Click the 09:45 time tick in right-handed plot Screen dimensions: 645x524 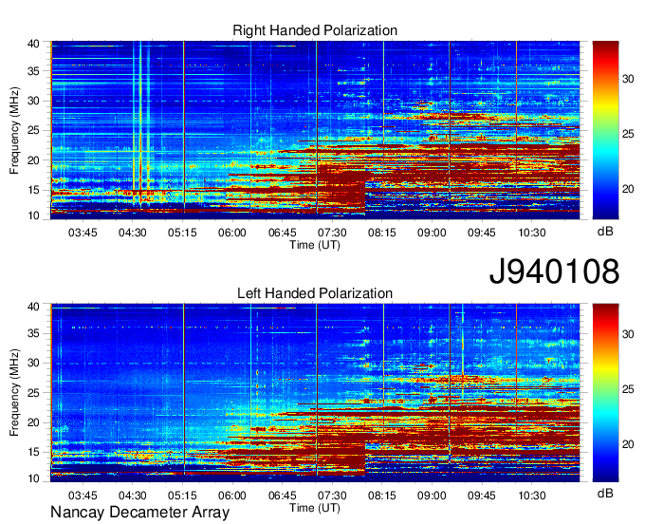[481, 233]
